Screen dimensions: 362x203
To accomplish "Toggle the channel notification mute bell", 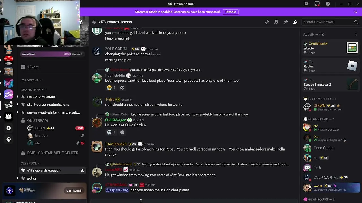I will (276, 22).
